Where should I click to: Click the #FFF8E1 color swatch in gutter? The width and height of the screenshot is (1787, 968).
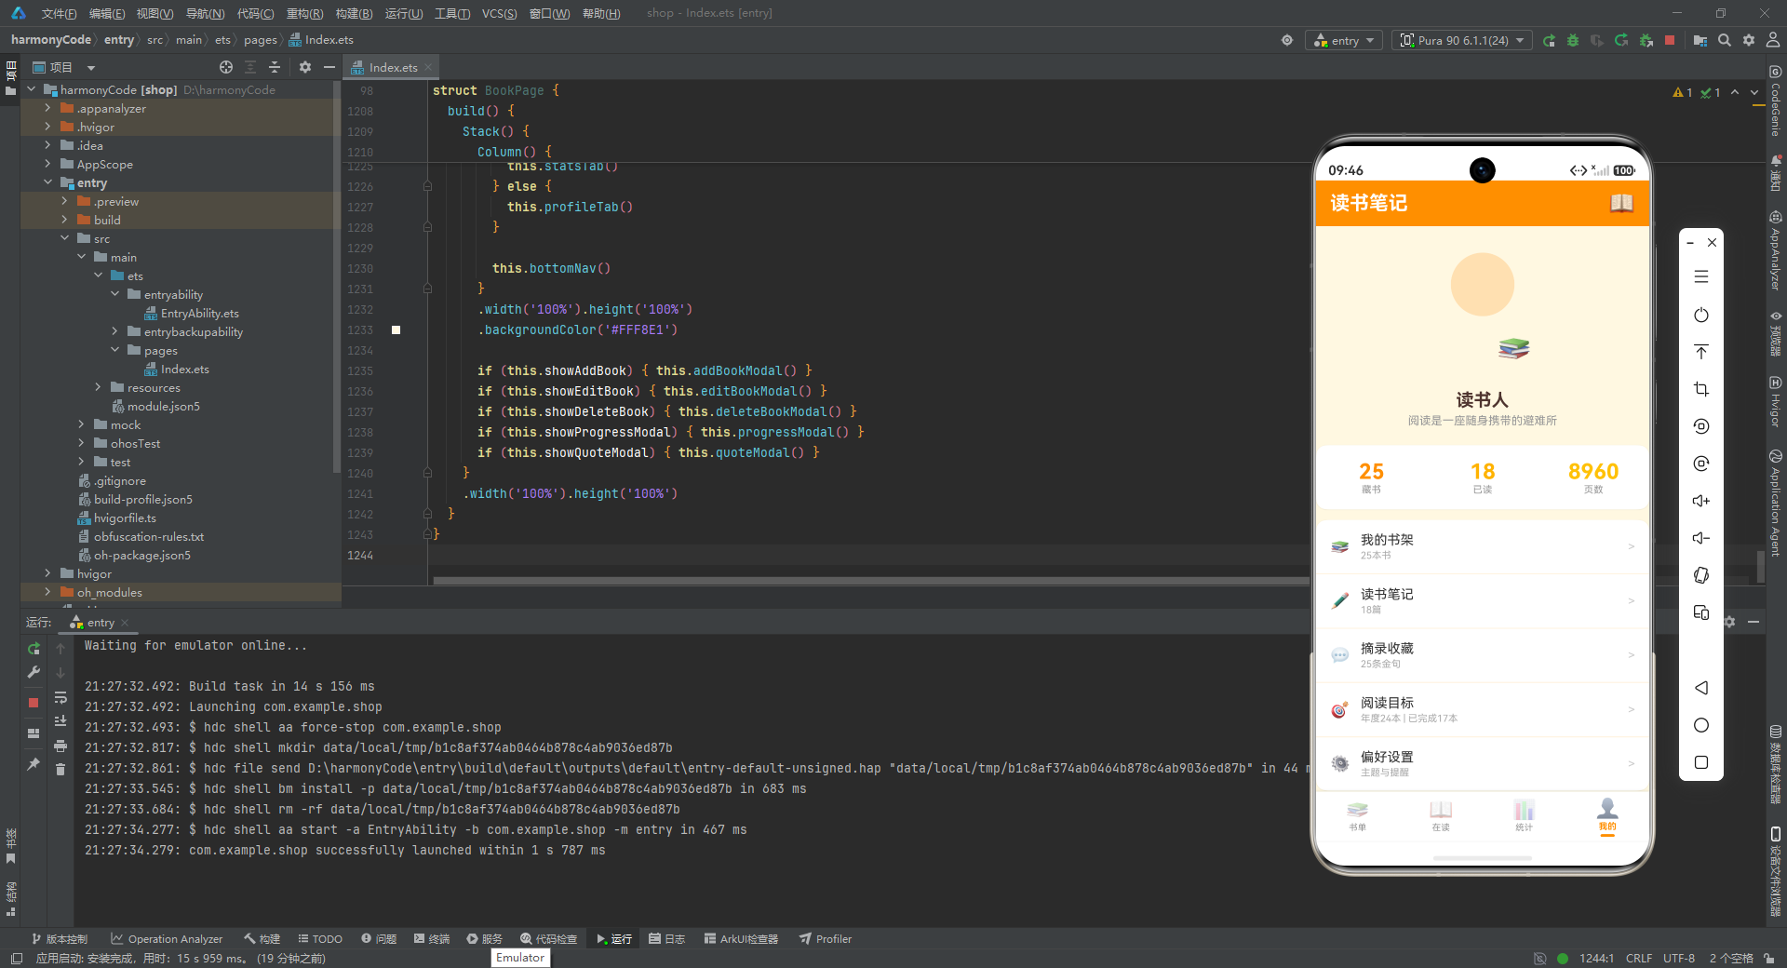[396, 329]
